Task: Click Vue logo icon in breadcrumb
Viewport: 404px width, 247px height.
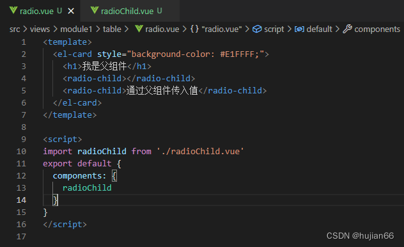Action: pos(139,29)
